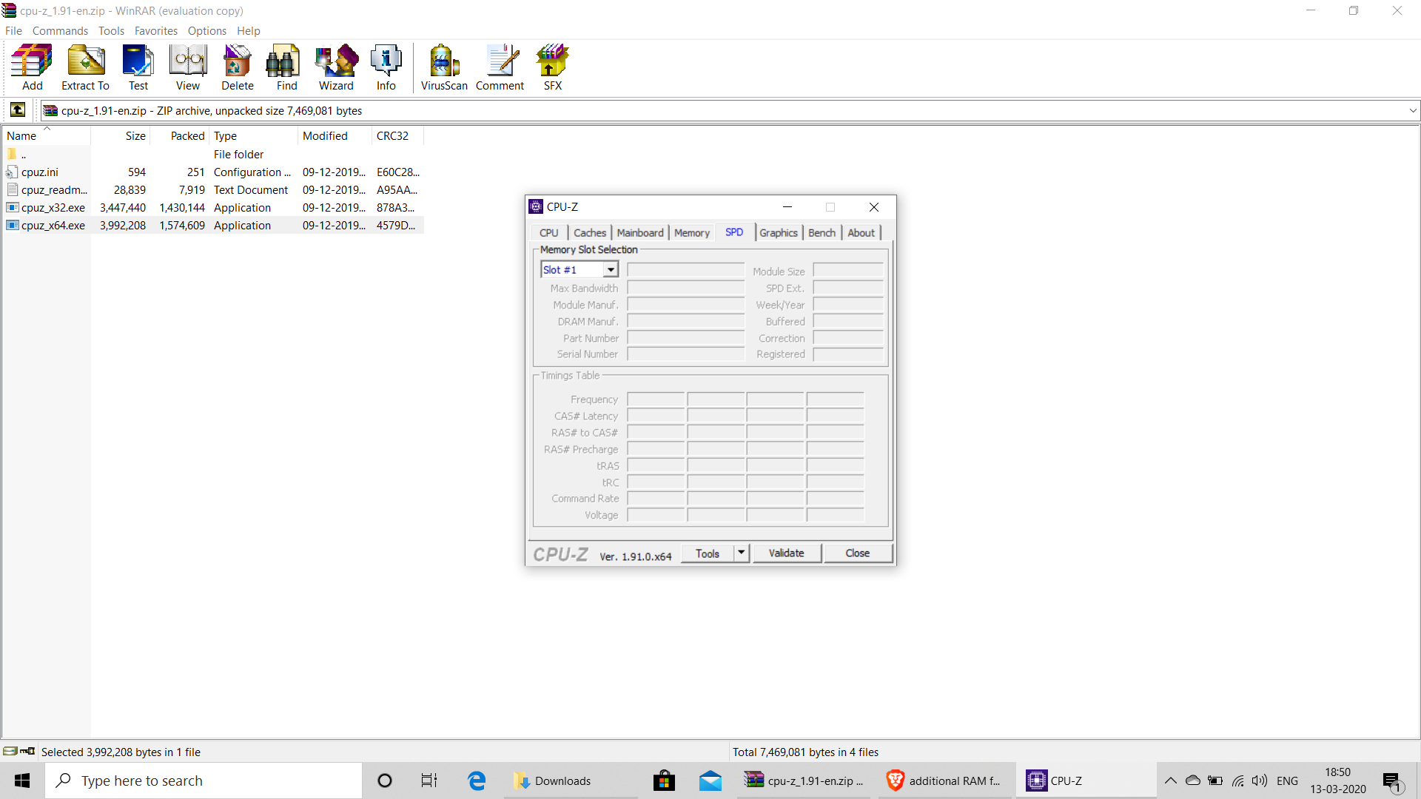
Task: Click the up one level folder icon
Action: point(18,110)
